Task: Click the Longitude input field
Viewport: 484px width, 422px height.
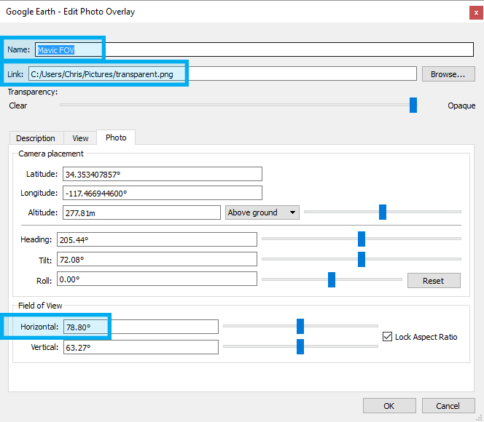Action: [163, 193]
